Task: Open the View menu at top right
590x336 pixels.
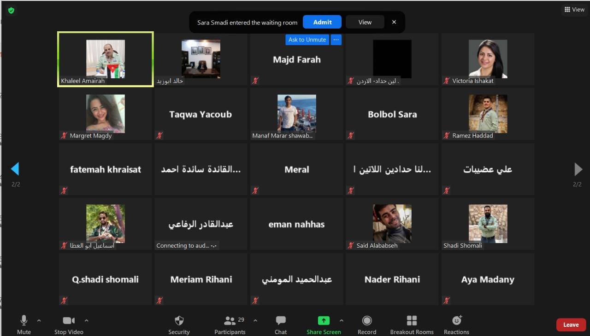Action: coord(574,9)
